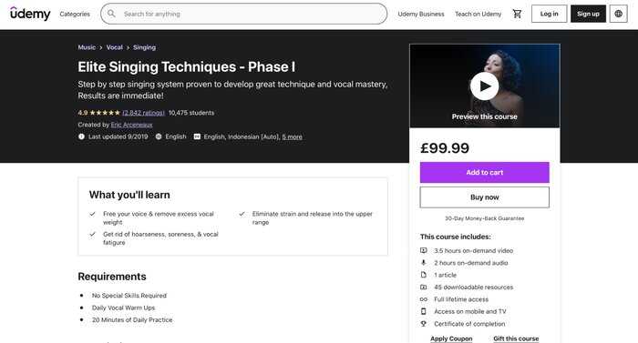Image resolution: width=638 pixels, height=343 pixels.
Task: Click the Sign up button
Action: (x=588, y=14)
